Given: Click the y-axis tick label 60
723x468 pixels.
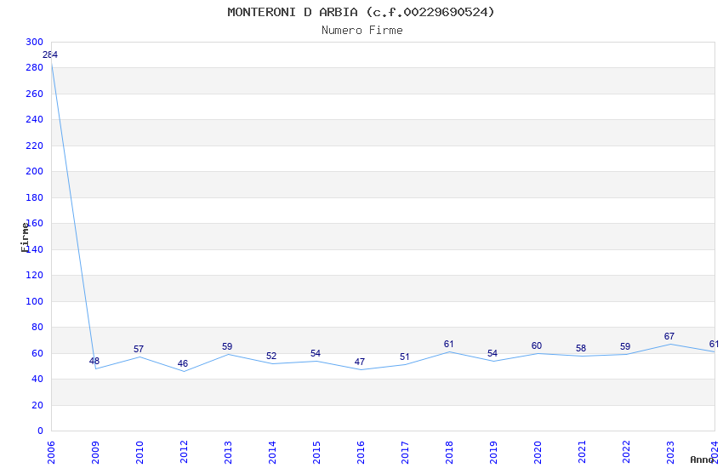Looking at the screenshot, I should (37, 353).
